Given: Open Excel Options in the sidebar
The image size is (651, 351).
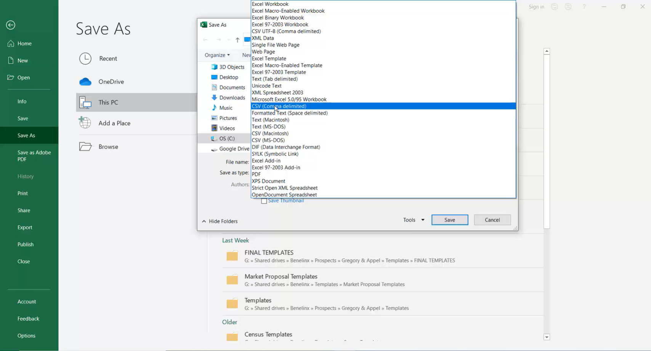Looking at the screenshot, I should (x=29, y=336).
